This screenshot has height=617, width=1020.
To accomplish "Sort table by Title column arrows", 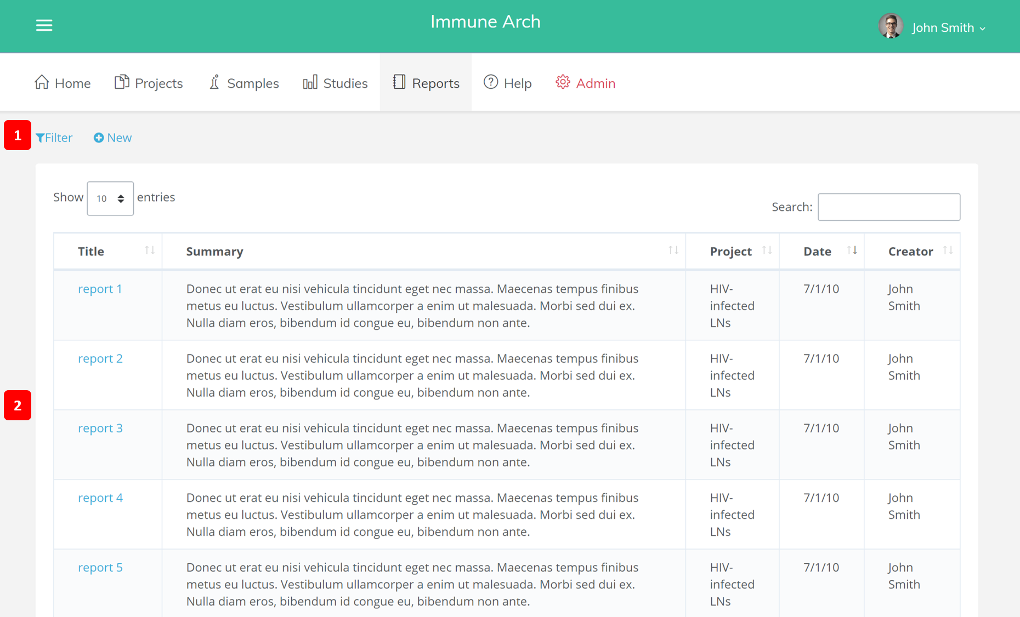I will pos(150,250).
